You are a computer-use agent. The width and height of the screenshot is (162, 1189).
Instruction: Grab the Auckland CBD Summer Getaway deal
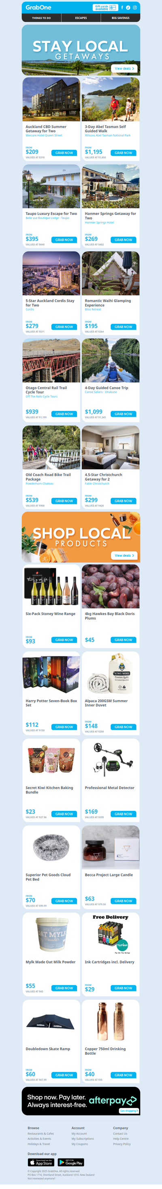coord(64,153)
